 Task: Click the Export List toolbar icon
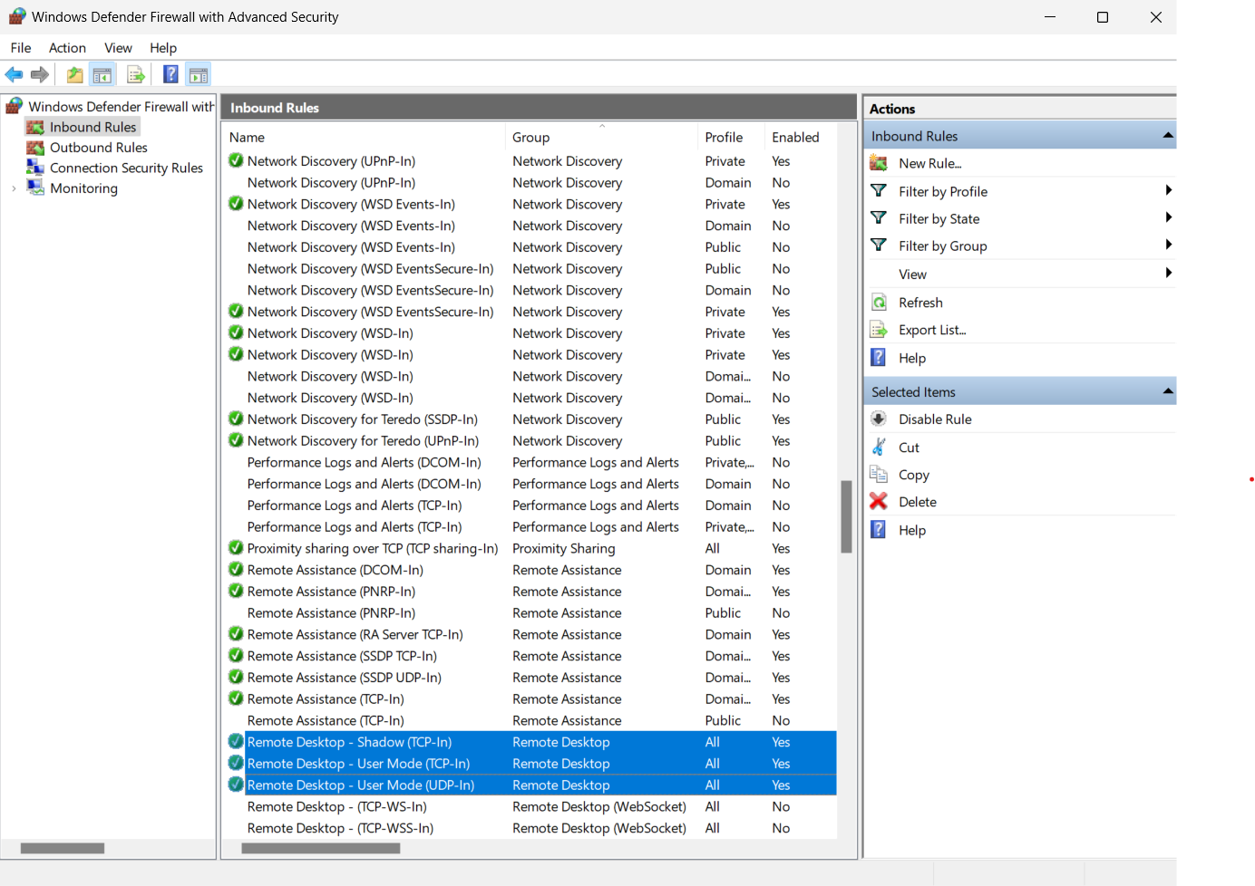[136, 75]
